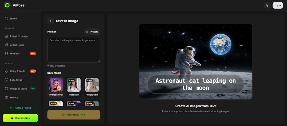Screen dimensions: 287x126
Task: Click the Face Swap icon
Action: point(6,80)
